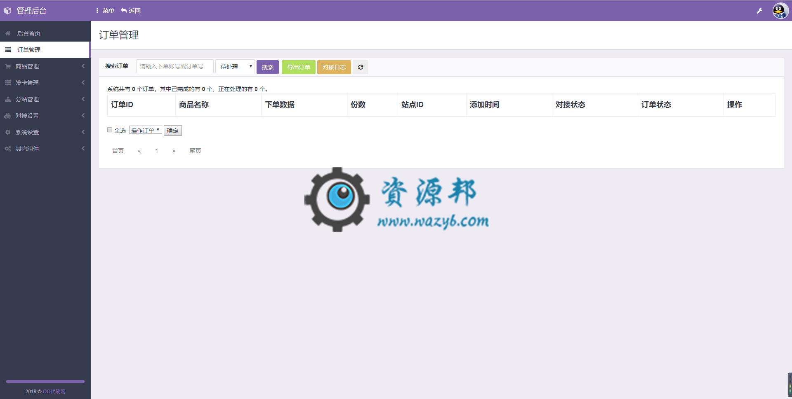Focus the order search input field
792x399 pixels.
175,66
